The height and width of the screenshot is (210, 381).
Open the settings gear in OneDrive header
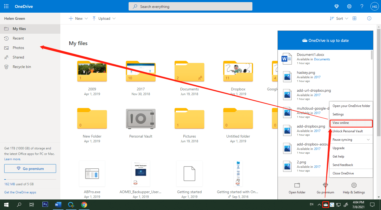click(x=349, y=6)
